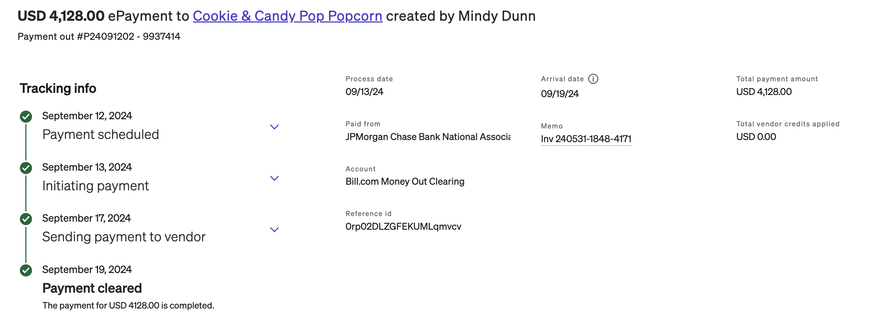Click the green checkmark next to September 17, 2024

coord(26,219)
